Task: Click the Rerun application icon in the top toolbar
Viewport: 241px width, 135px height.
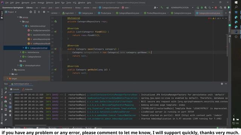Action: coord(198,7)
